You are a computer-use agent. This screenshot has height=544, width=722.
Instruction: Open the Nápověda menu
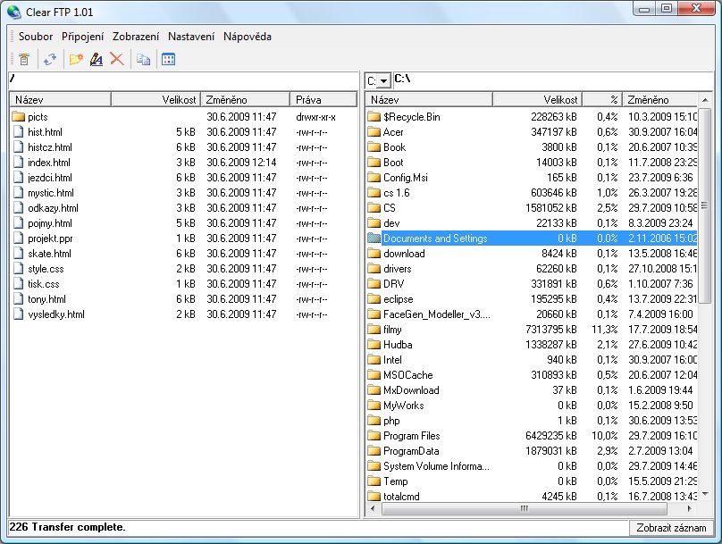248,37
